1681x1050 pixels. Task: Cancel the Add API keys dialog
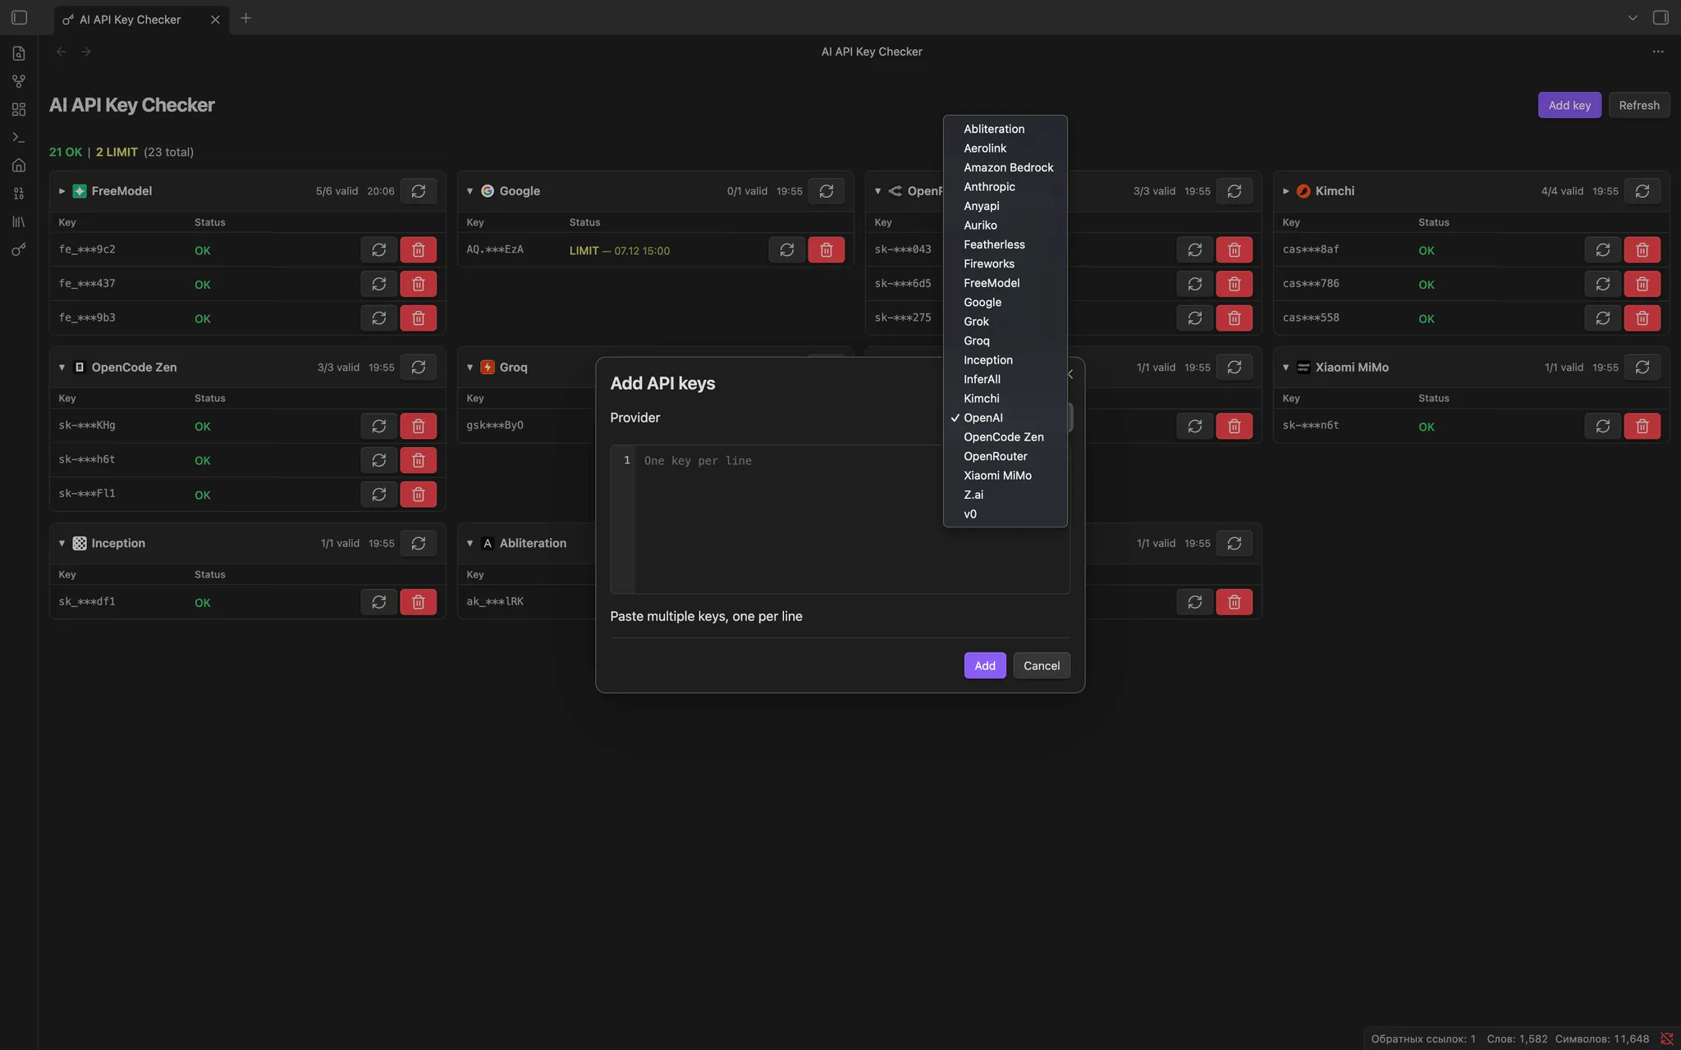click(1041, 665)
